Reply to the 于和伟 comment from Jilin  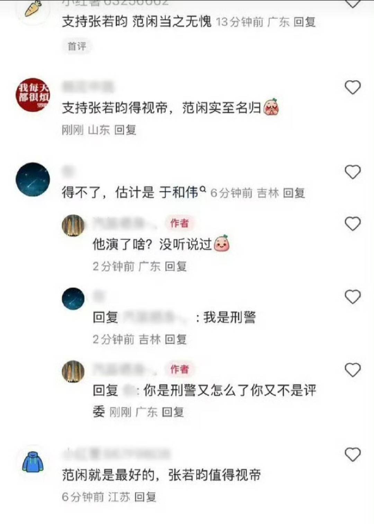click(x=294, y=193)
